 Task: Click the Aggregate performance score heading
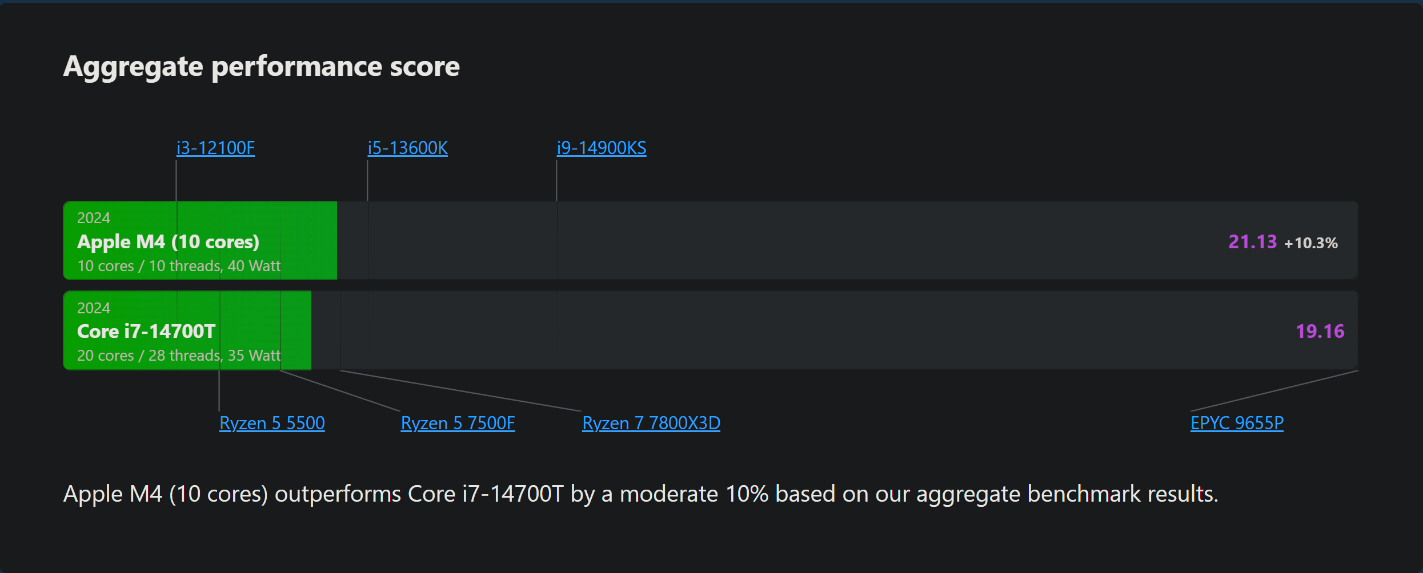coord(261,66)
